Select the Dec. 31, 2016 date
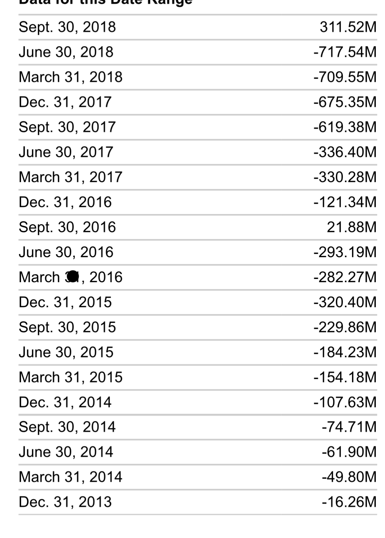 click(65, 202)
